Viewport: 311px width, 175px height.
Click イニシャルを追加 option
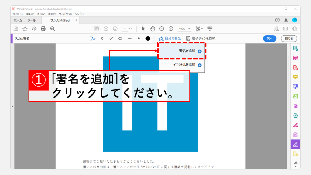[x=184, y=65]
